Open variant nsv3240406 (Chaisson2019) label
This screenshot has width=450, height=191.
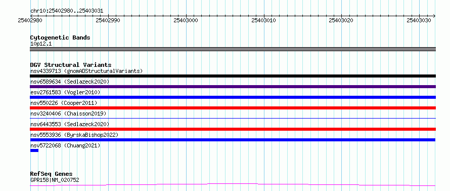pos(68,113)
